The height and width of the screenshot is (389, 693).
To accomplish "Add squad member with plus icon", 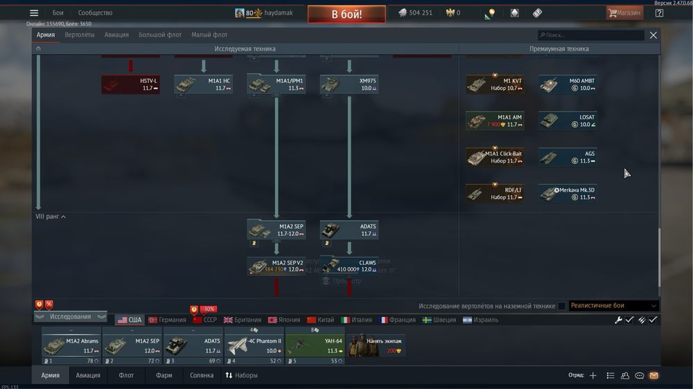I will tap(593, 375).
